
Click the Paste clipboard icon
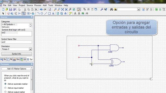(x=32, y=10)
